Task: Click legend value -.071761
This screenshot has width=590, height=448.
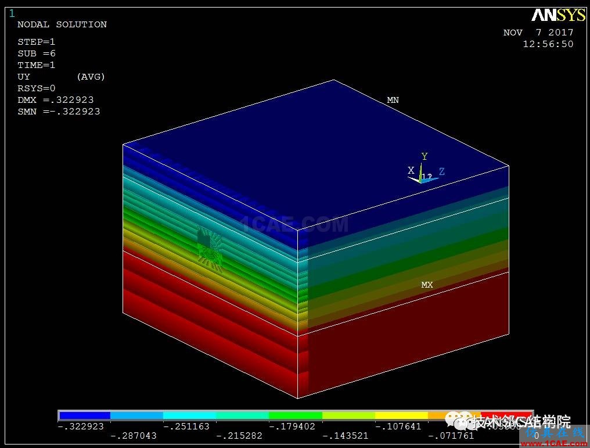Action: (x=451, y=436)
